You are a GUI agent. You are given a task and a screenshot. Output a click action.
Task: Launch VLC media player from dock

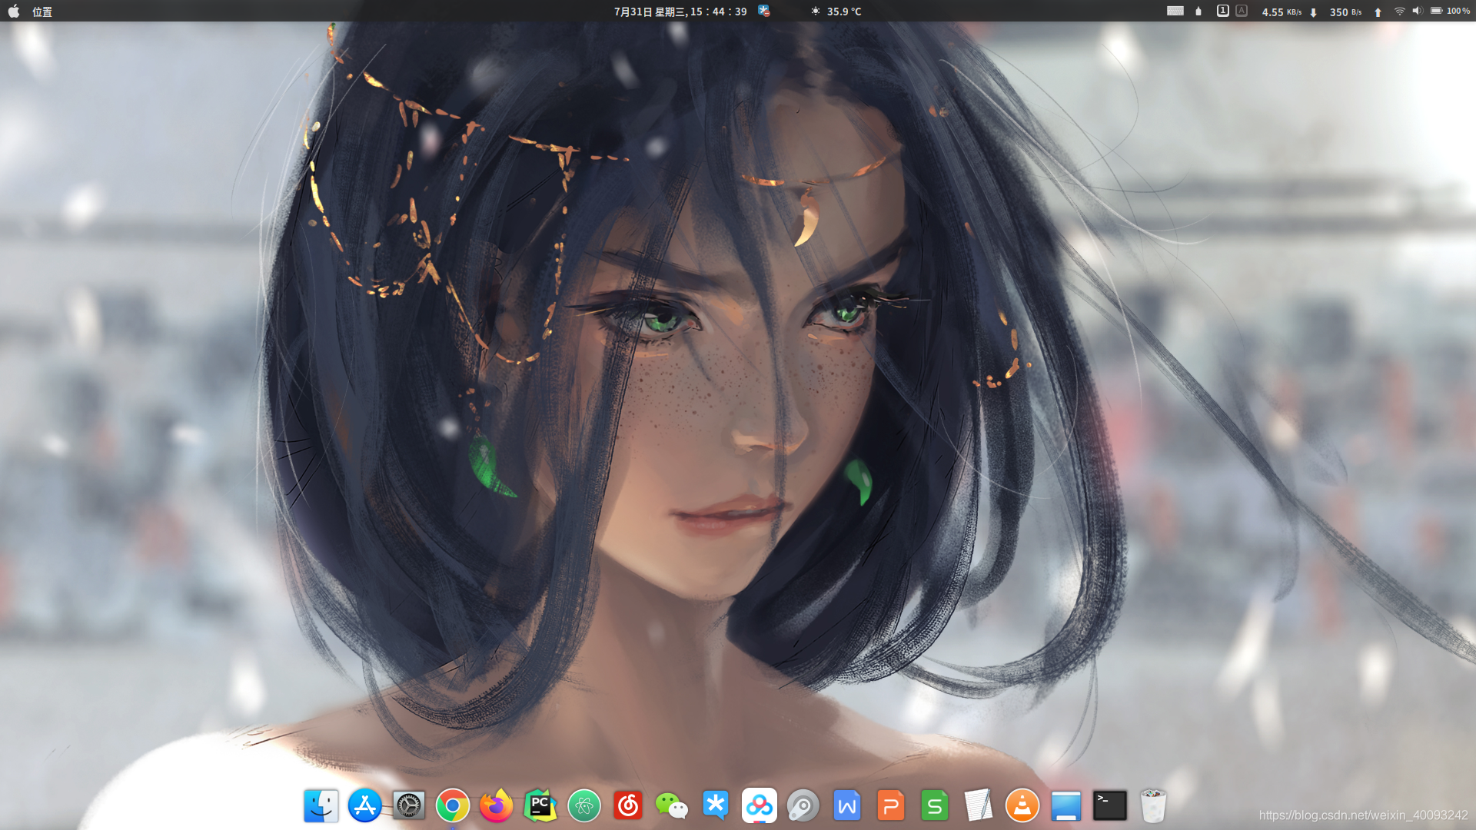[1022, 805]
